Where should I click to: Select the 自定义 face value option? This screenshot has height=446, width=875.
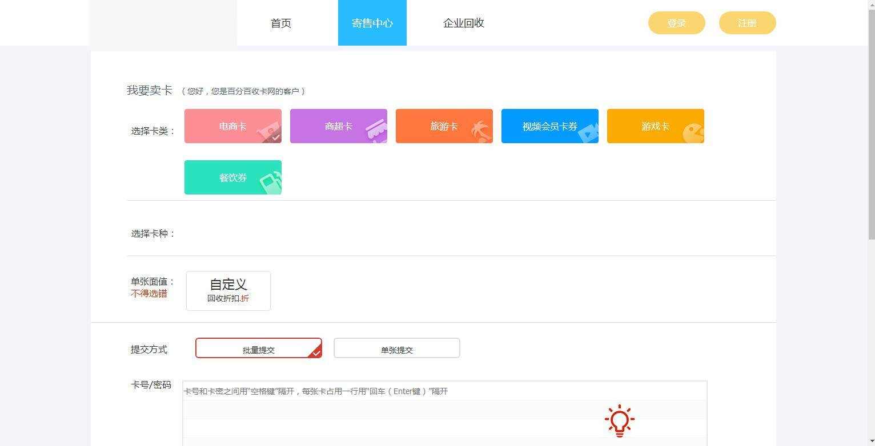tap(228, 290)
